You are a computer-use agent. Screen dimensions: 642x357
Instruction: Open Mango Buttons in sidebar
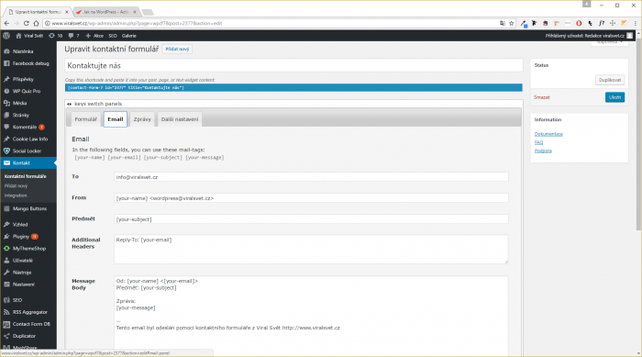point(28,208)
